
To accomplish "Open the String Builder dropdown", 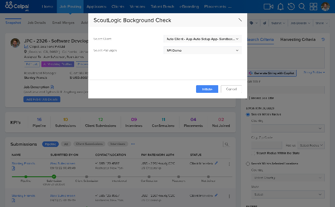I will [x=314, y=72].
